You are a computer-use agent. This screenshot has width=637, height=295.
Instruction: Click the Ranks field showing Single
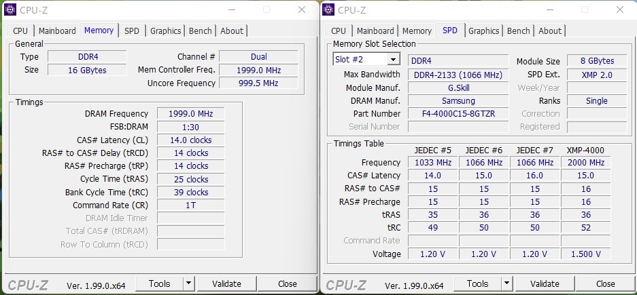(597, 100)
